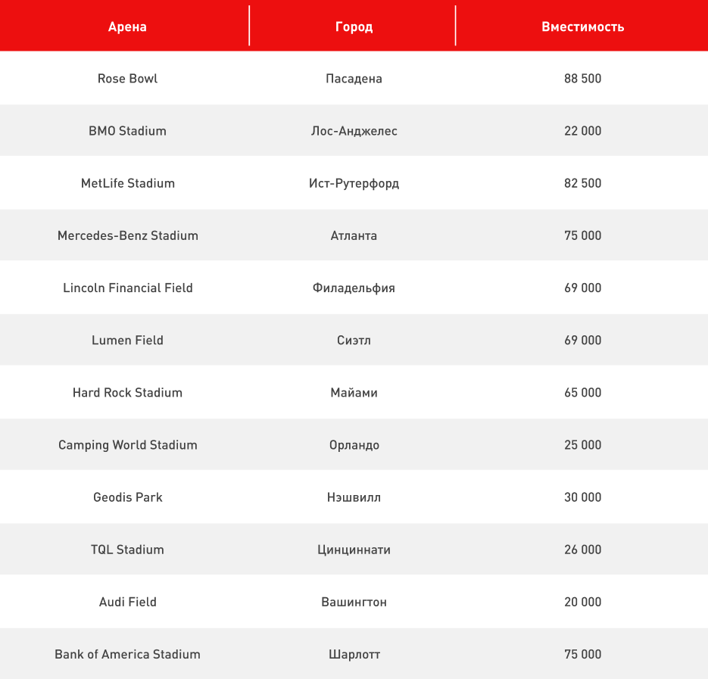Click the Mercedes-Benz Stadium cell

pos(127,235)
